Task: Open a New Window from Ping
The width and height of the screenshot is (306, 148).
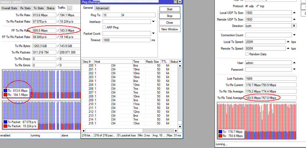Action: (x=170, y=29)
